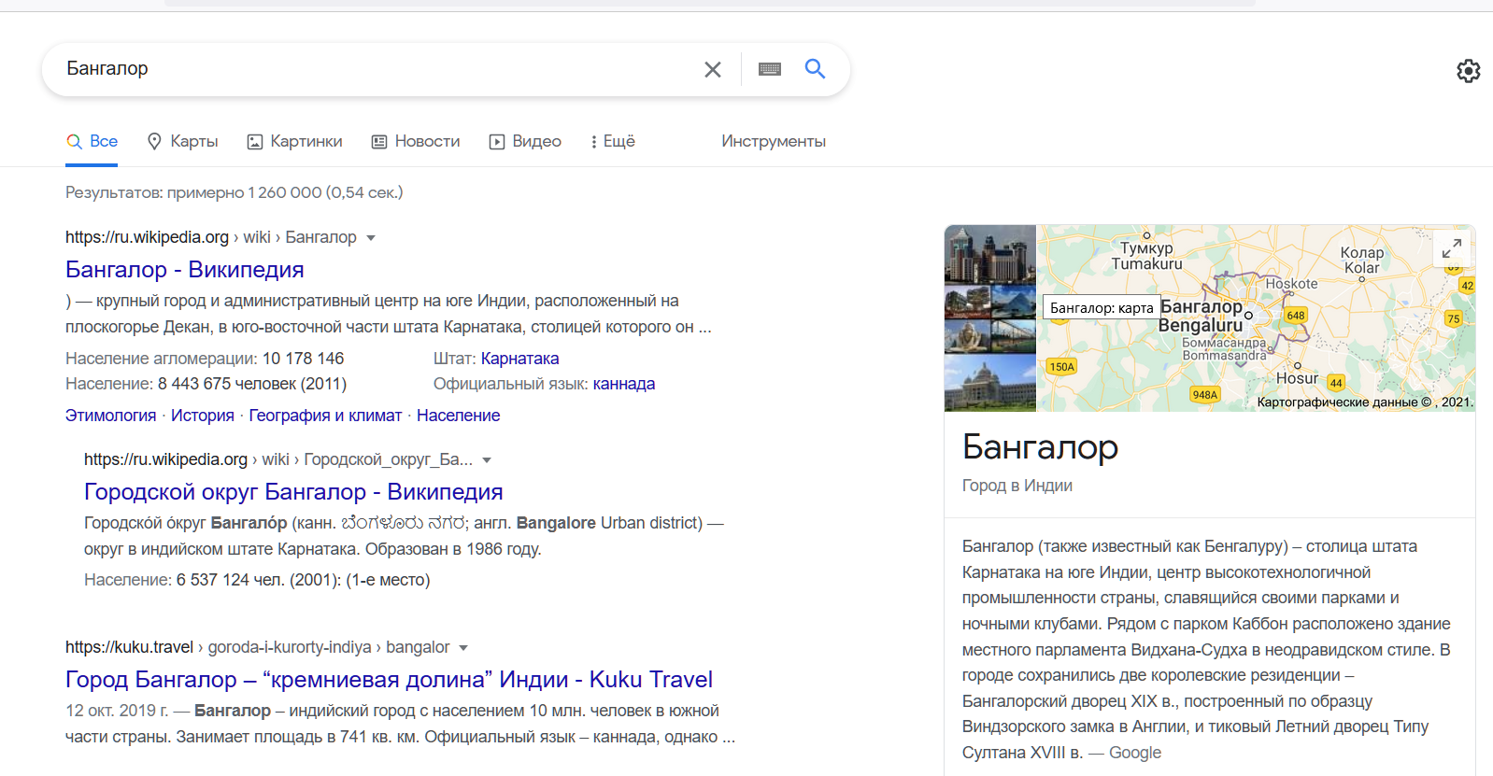Expand dropdown next to kuku.travel URL
Image resolution: width=1493 pixels, height=776 pixels.
[x=463, y=648]
